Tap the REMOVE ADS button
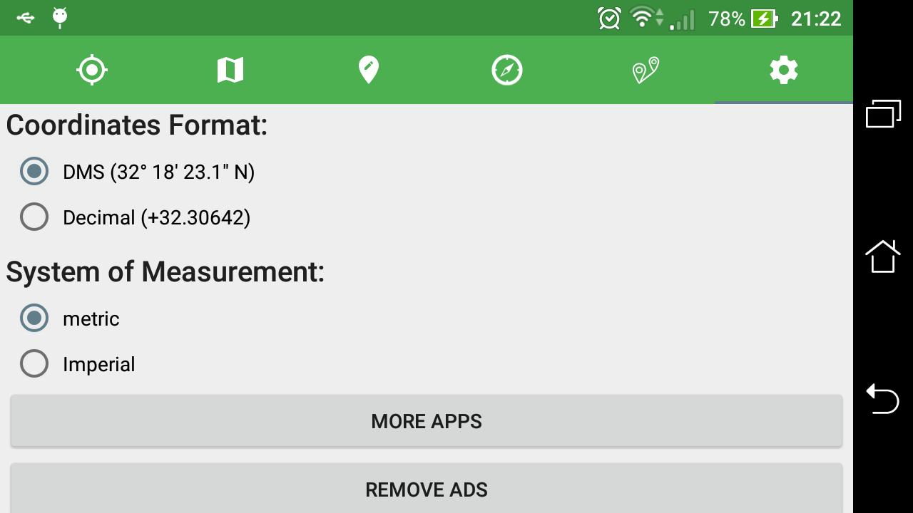This screenshot has width=913, height=513. click(427, 488)
